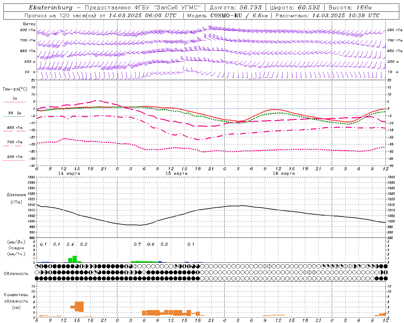The width and height of the screenshot is (404, 323).
Task: Click the Ветер panel label
Action: [x=29, y=24]
